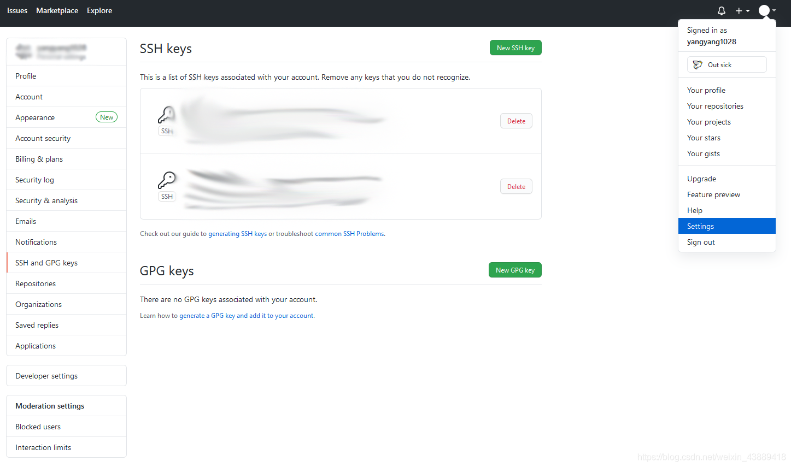The image size is (791, 467).
Task: Open Applications settings in sidebar
Action: tap(66, 346)
